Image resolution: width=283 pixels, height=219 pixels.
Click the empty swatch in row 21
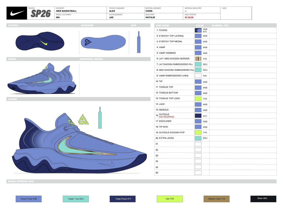pyautogui.click(x=198, y=144)
